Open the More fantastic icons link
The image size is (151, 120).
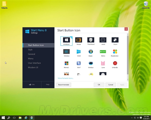[66, 78]
